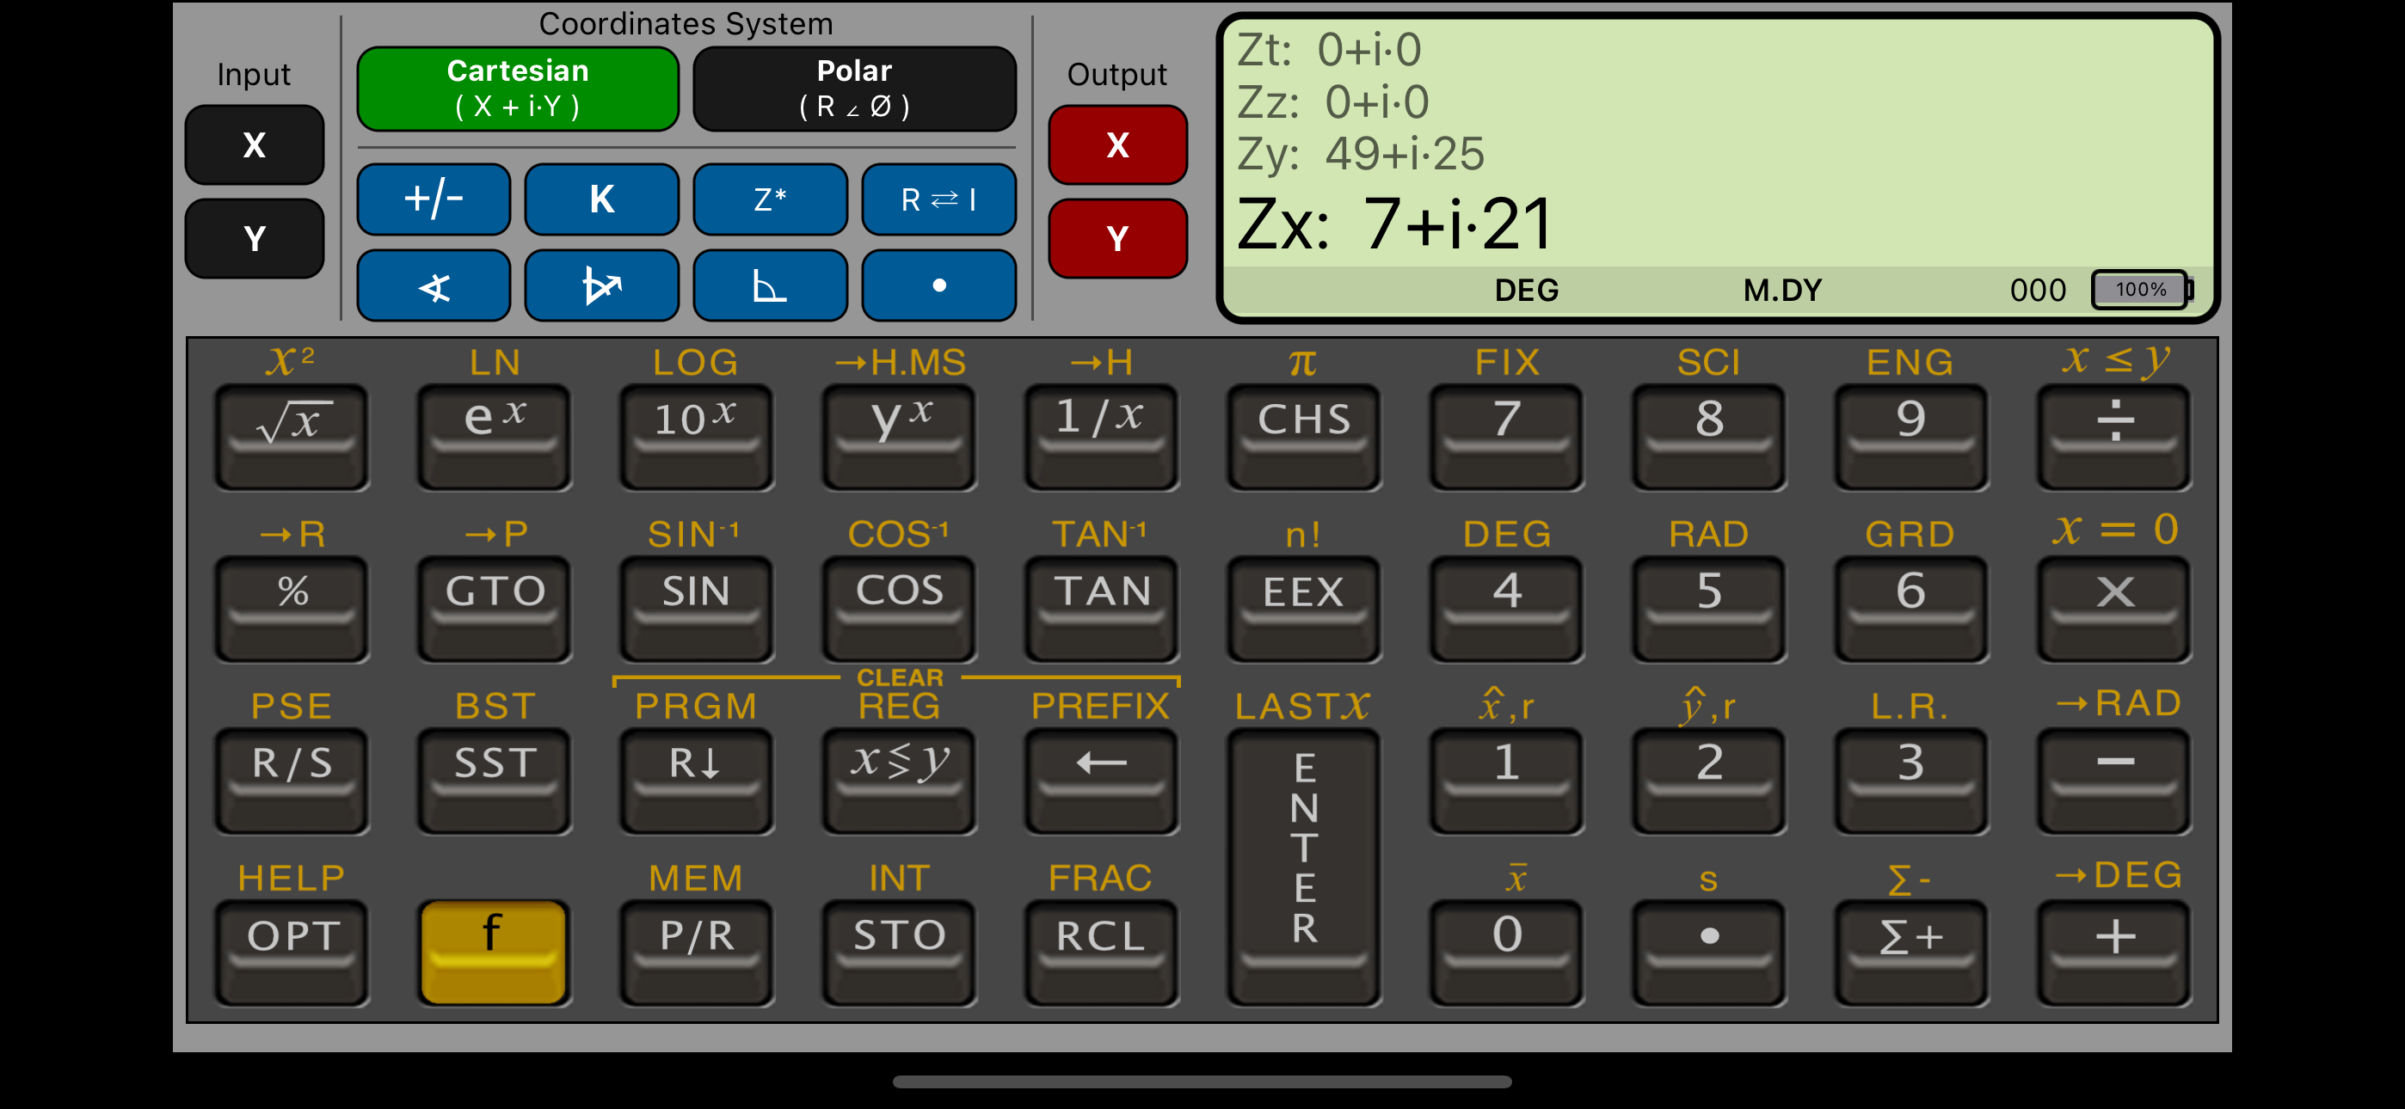Tap the square root of x key
The width and height of the screenshot is (2405, 1109).
point(292,437)
